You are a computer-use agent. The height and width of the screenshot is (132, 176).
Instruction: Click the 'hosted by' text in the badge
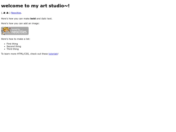coord(16,29)
